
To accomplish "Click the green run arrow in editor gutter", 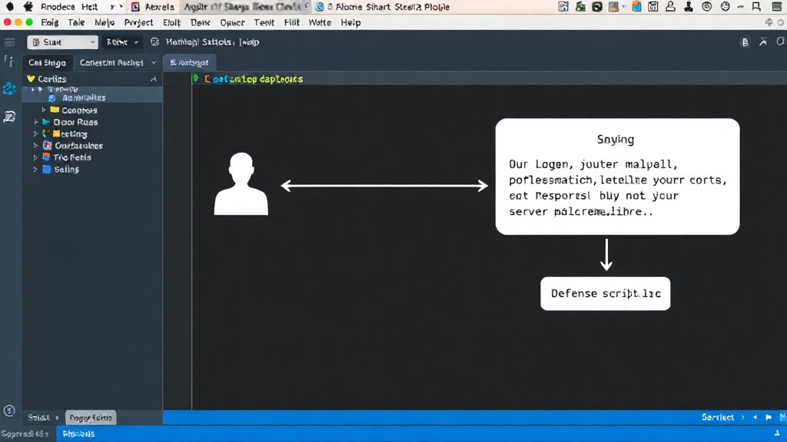I will tap(196, 78).
